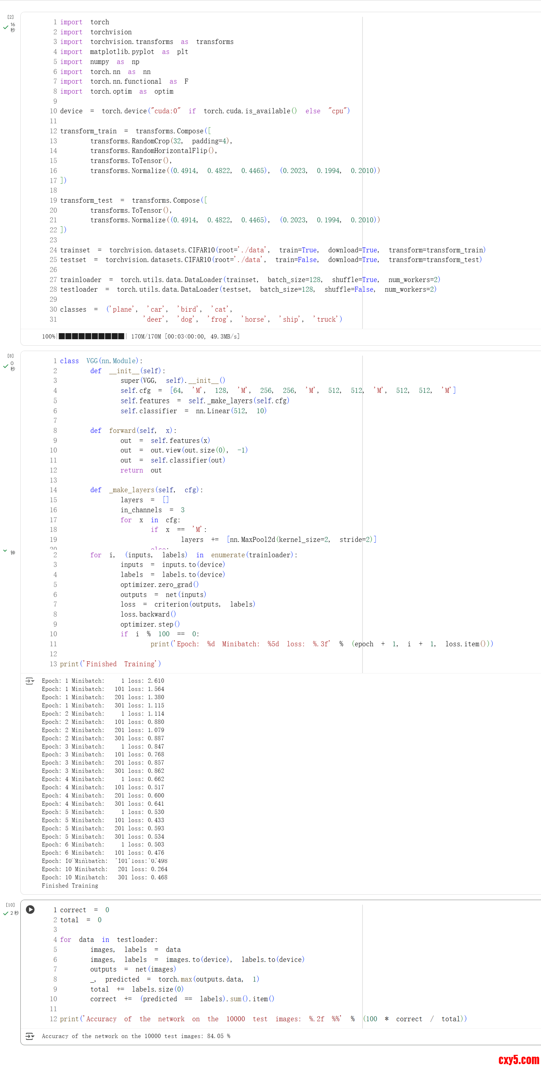Click the output line with loss 0.433
Viewport: 541px width, 1067px height.
point(103,820)
